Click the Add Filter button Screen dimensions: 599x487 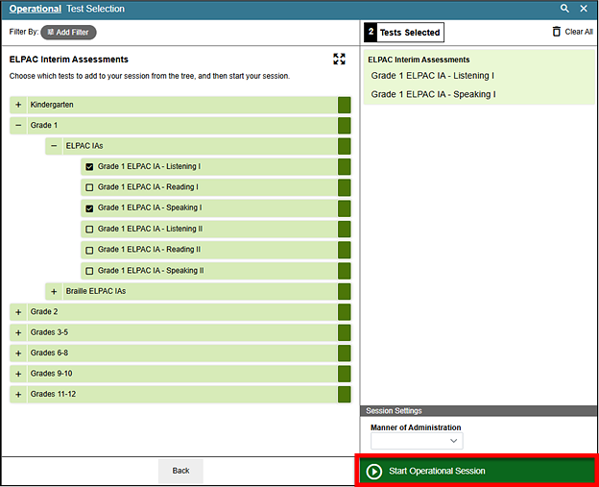[x=68, y=32]
